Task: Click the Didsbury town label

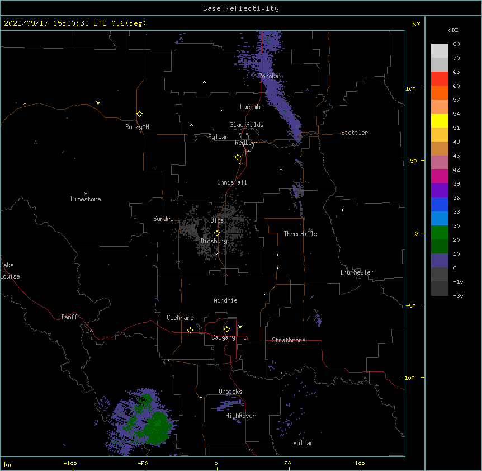Action: click(214, 241)
